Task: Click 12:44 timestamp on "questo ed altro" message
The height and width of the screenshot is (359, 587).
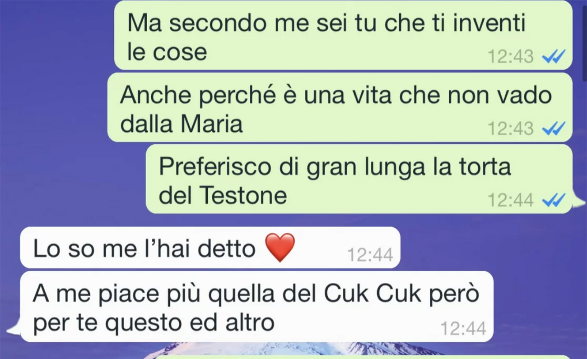Action: 463,328
